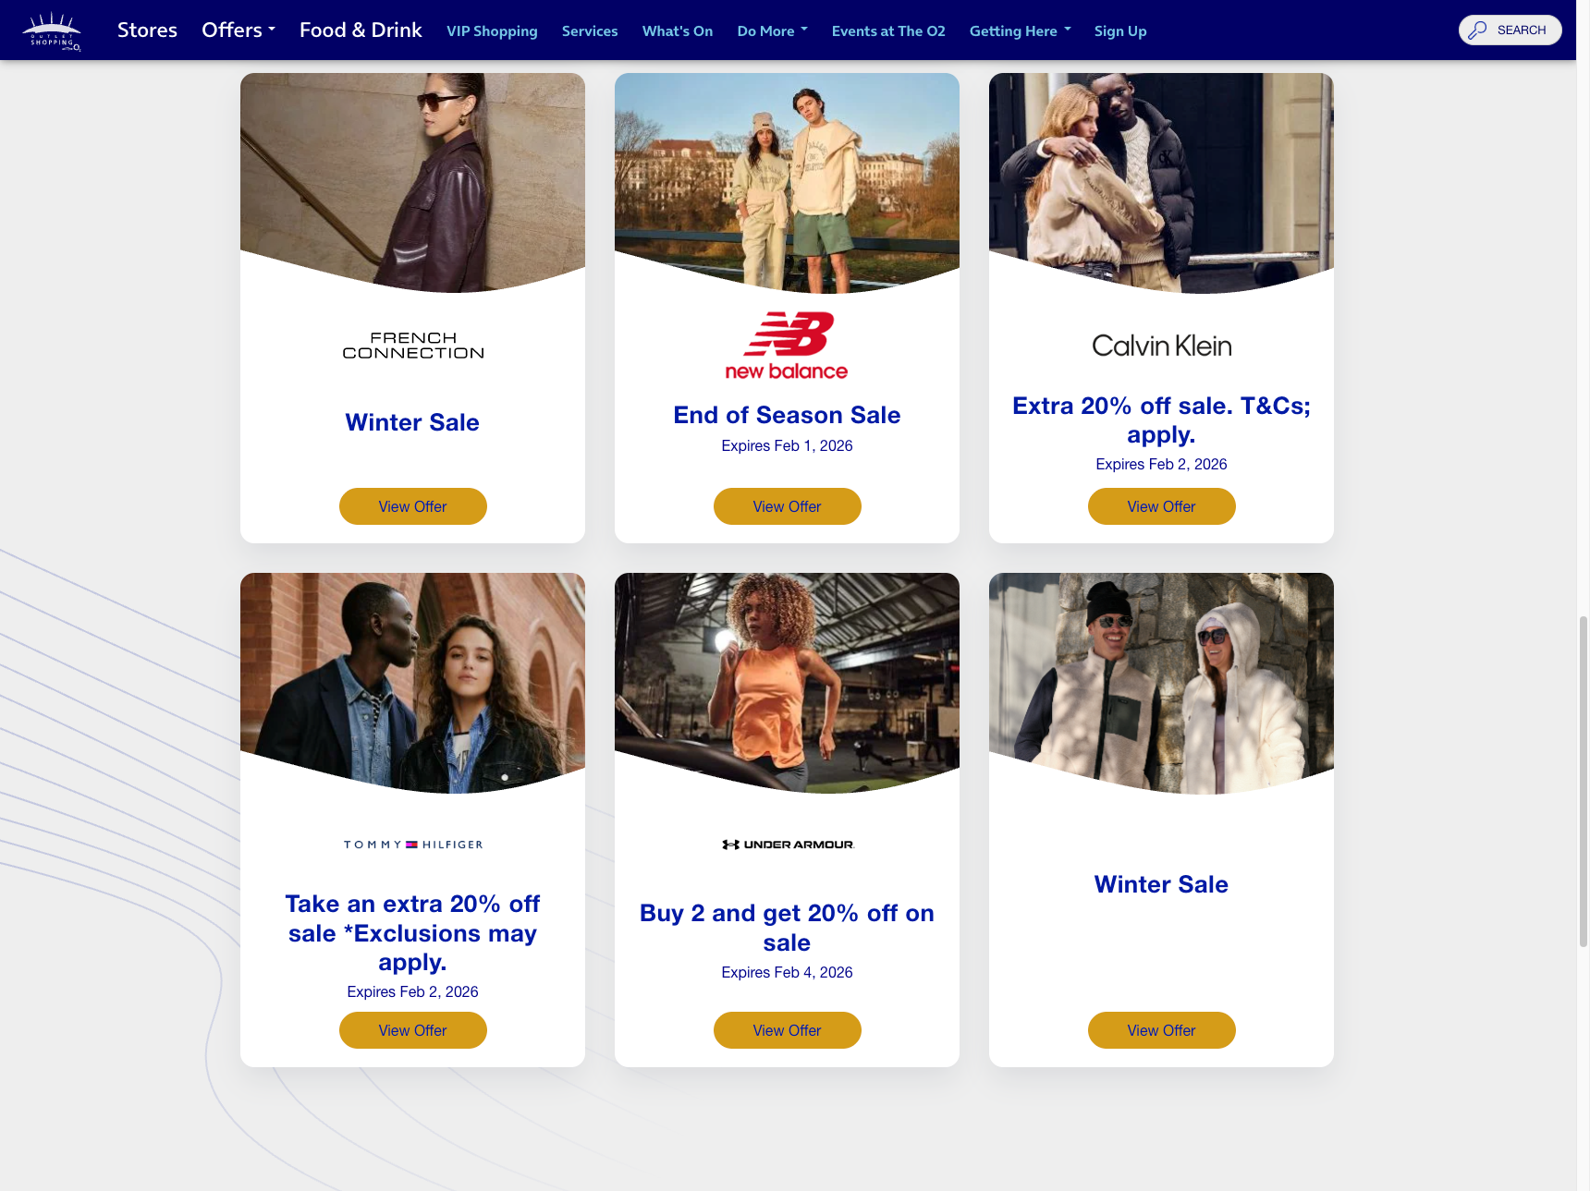1590x1191 pixels.
Task: Expand the Offers dropdown menu
Action: (x=238, y=30)
